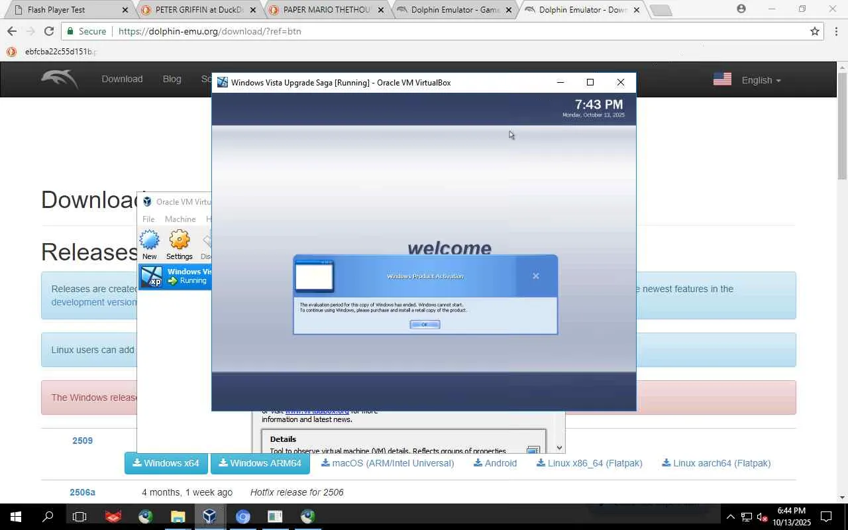This screenshot has width=848, height=530.
Task: Download the Windows x64 build
Action: click(x=166, y=463)
